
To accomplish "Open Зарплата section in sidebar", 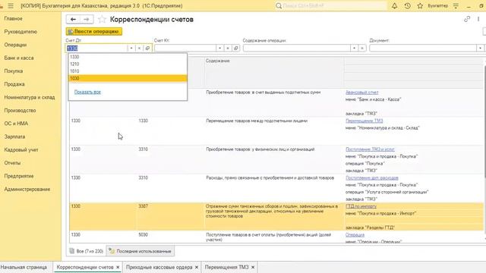I will (14, 136).
